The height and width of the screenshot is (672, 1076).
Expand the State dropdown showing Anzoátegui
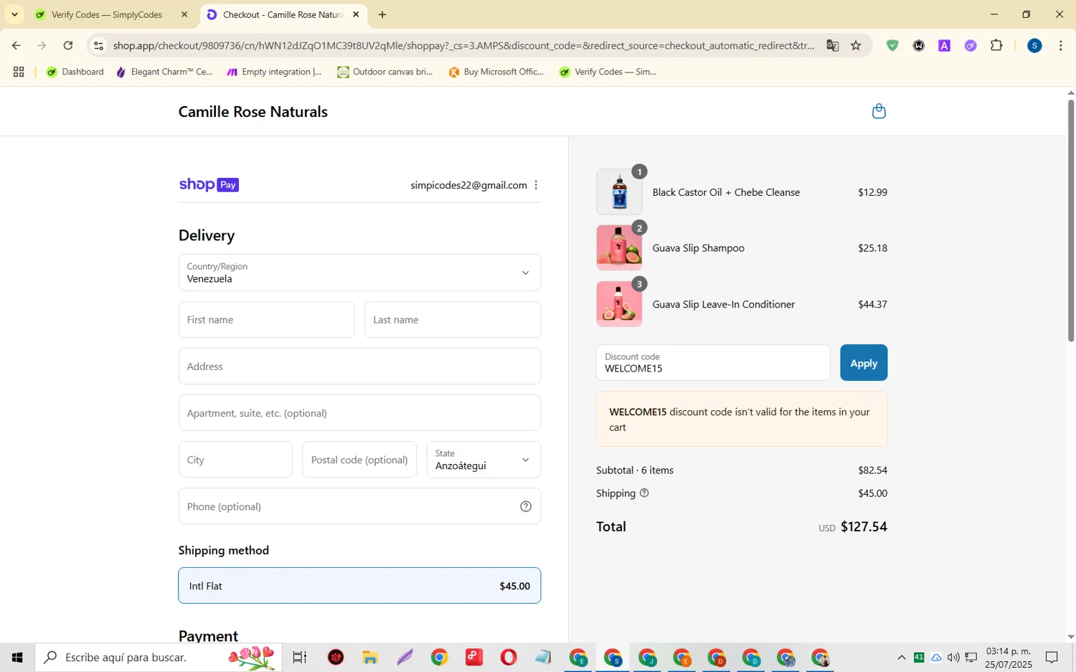pyautogui.click(x=483, y=460)
